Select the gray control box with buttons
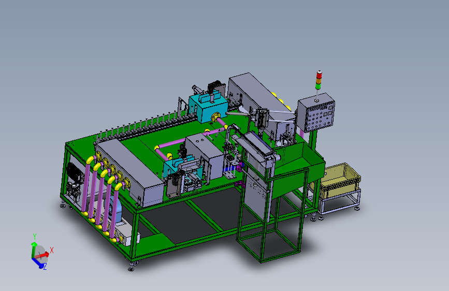449x291 pixels. tap(316, 112)
